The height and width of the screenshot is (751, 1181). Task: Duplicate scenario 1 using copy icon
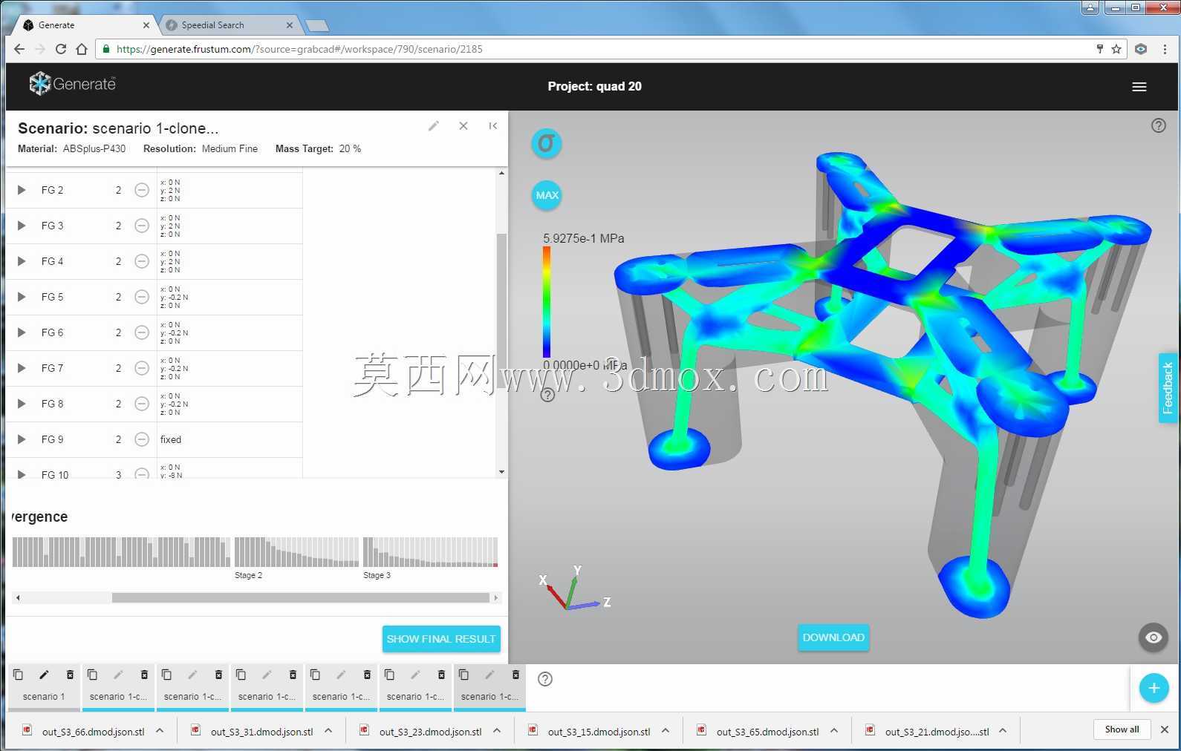point(18,675)
